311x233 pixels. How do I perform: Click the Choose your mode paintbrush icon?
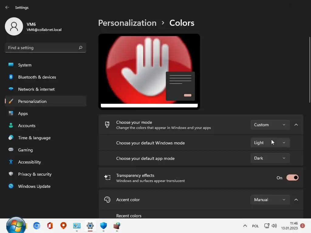[x=107, y=125]
